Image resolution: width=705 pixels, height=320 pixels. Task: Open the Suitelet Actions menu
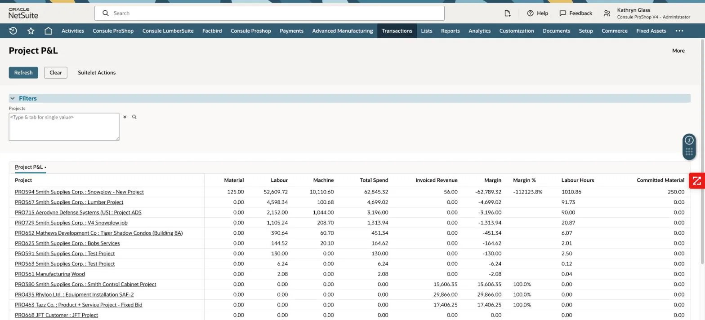(x=97, y=73)
